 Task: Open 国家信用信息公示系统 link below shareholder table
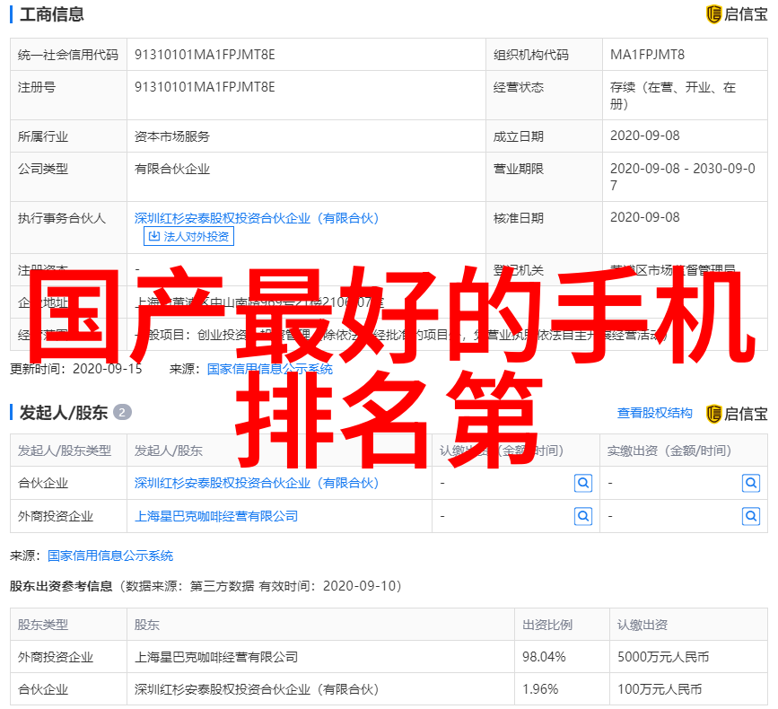(x=110, y=556)
